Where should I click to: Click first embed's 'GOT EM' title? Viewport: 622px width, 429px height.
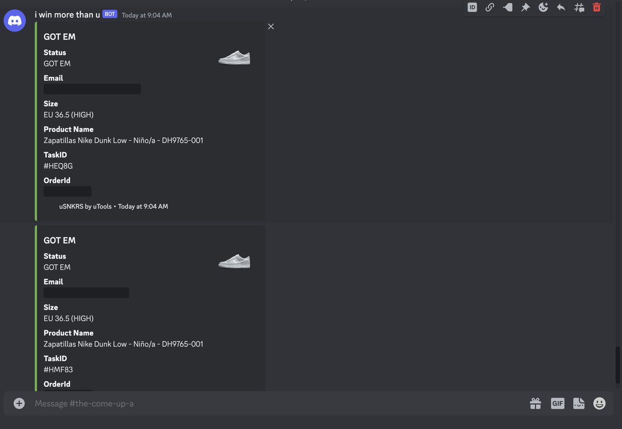tap(60, 37)
